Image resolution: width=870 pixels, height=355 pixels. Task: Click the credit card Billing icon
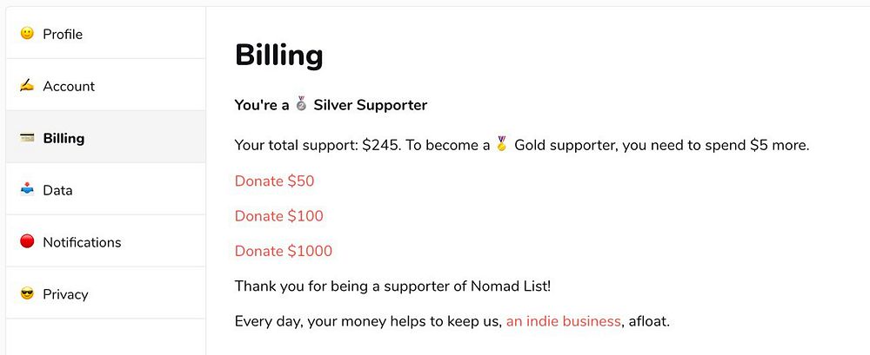(27, 138)
